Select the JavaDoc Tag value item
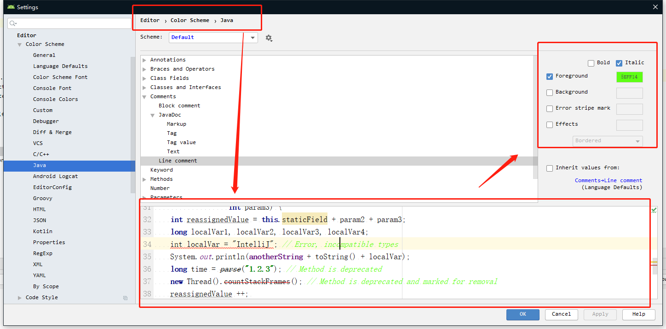The height and width of the screenshot is (329, 666). tap(181, 143)
